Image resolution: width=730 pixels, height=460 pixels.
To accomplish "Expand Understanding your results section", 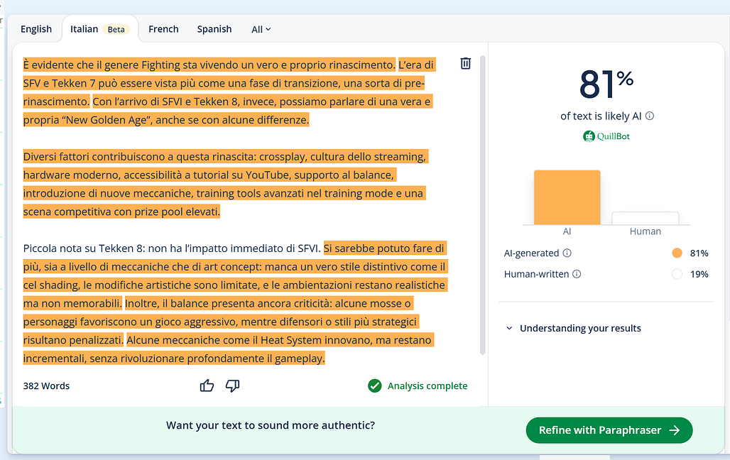I will point(574,328).
